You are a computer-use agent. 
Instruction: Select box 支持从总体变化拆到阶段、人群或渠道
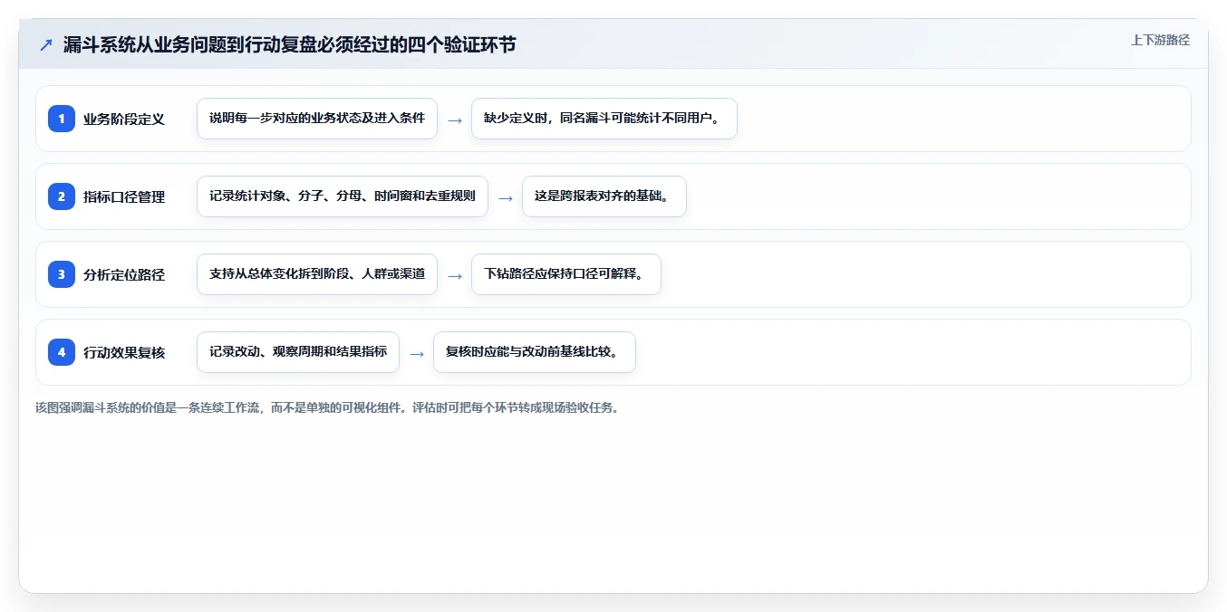317,274
